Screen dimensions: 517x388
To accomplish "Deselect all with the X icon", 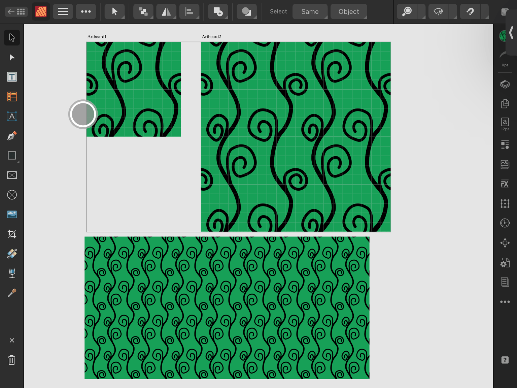I will [x=12, y=341].
